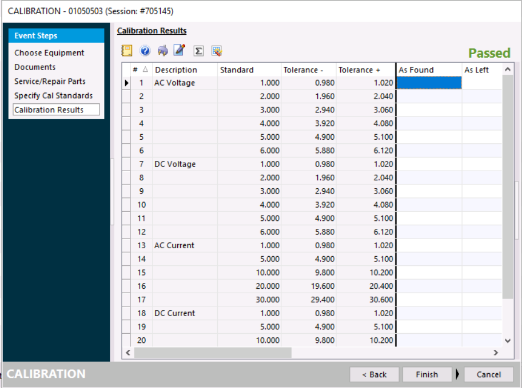Image resolution: width=522 pixels, height=388 pixels.
Task: Click As Found cell for row 1
Action: pyautogui.click(x=429, y=83)
